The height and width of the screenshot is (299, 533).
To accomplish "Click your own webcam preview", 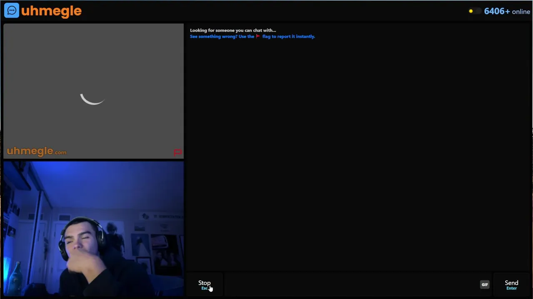I will [93, 229].
